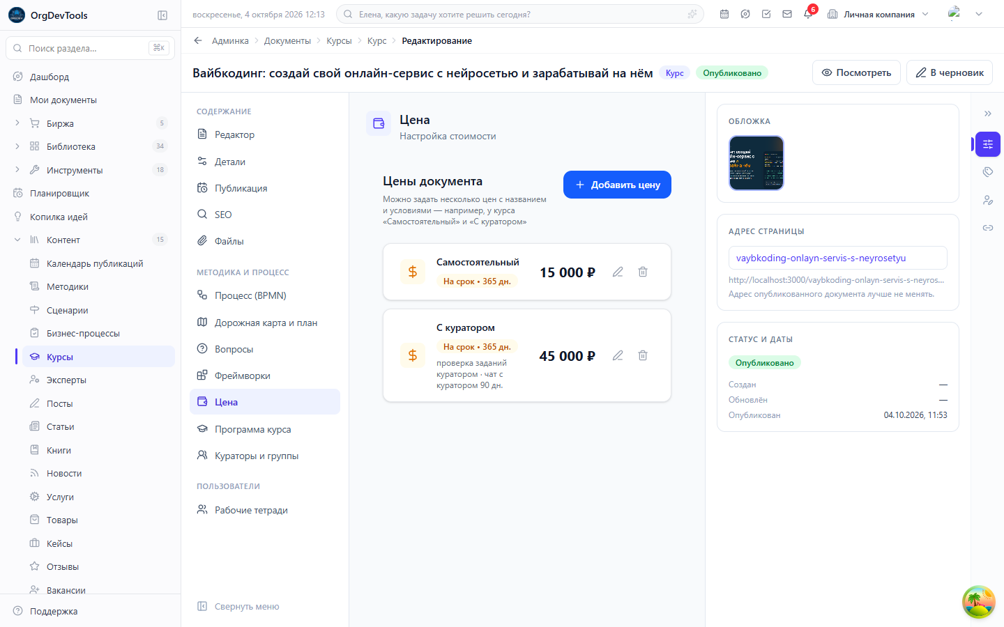Open the user access icon in right rail
Screen dimensions: 1004x627
[x=988, y=200]
